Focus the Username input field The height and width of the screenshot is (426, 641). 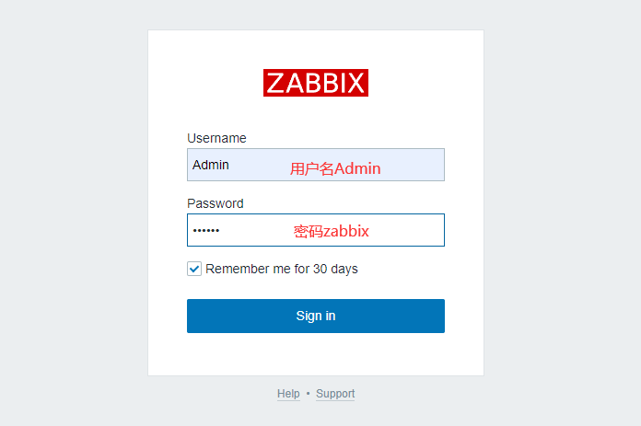pyautogui.click(x=316, y=165)
